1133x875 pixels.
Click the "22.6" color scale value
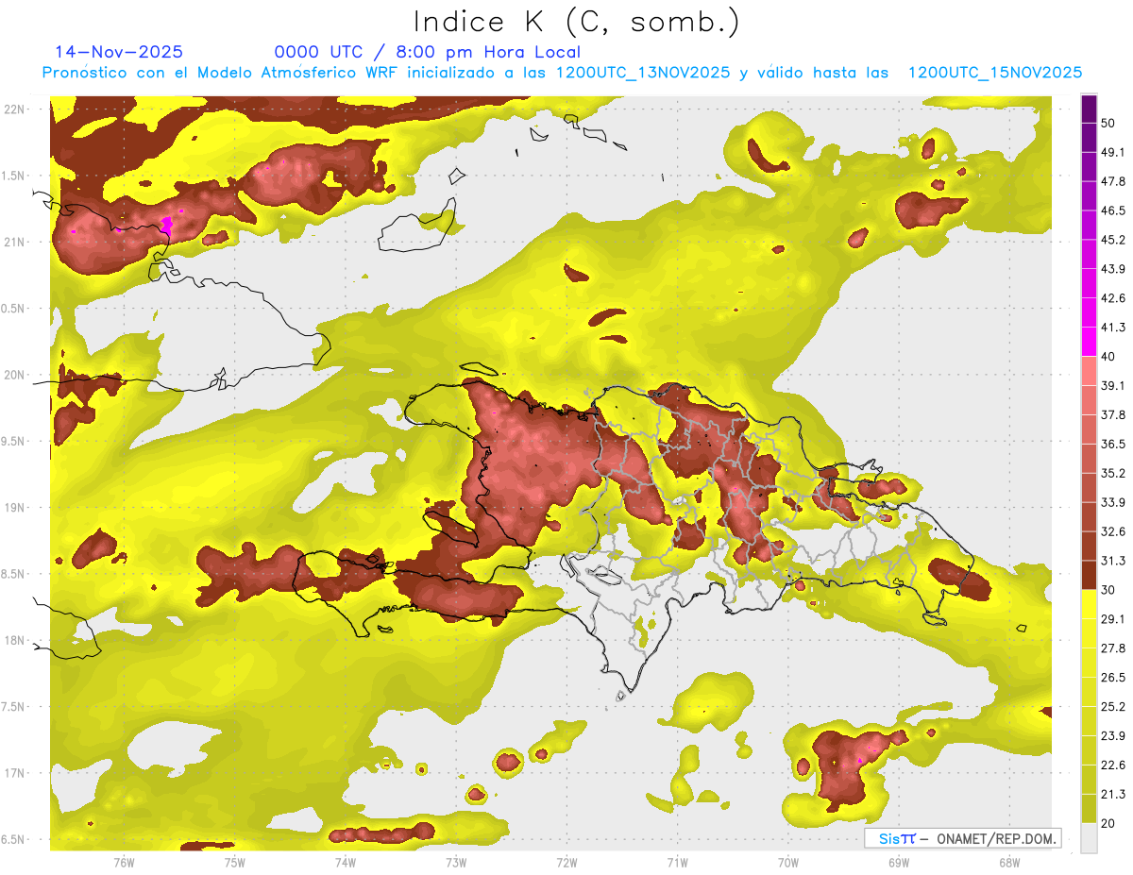point(1112,766)
